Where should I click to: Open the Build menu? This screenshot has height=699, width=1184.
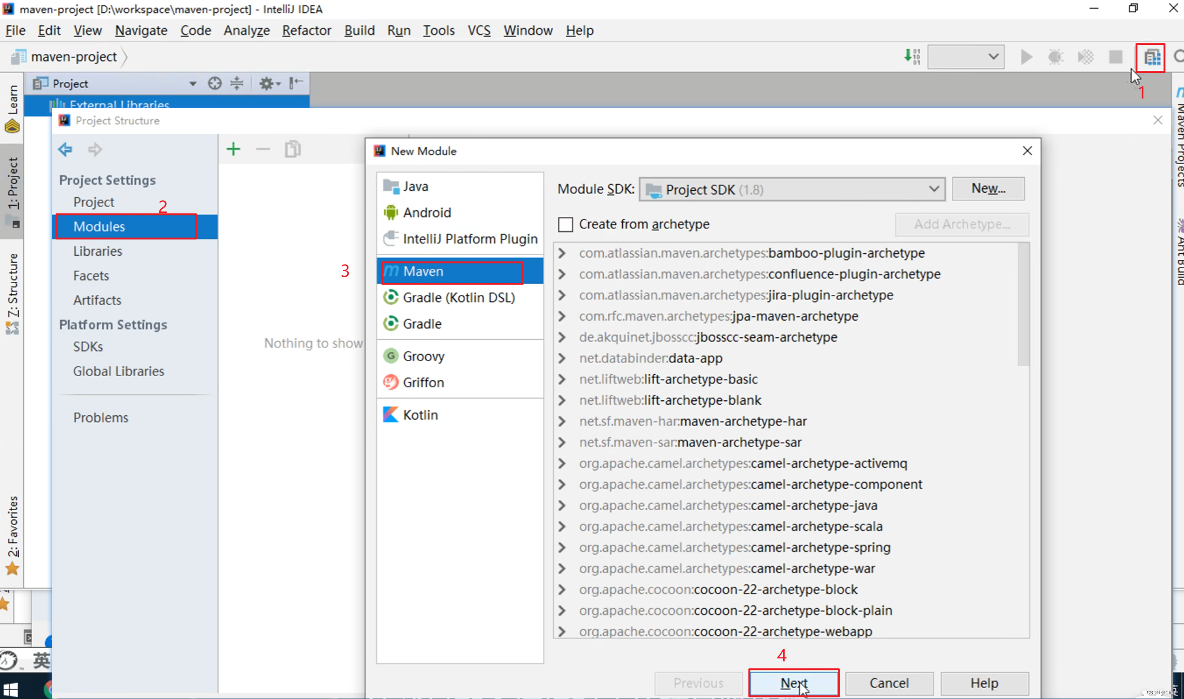[360, 31]
